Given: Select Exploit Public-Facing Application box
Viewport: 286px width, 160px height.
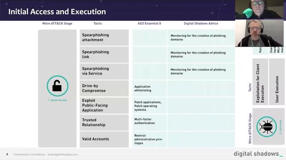Looking at the screenshot, I should click(x=104, y=105).
